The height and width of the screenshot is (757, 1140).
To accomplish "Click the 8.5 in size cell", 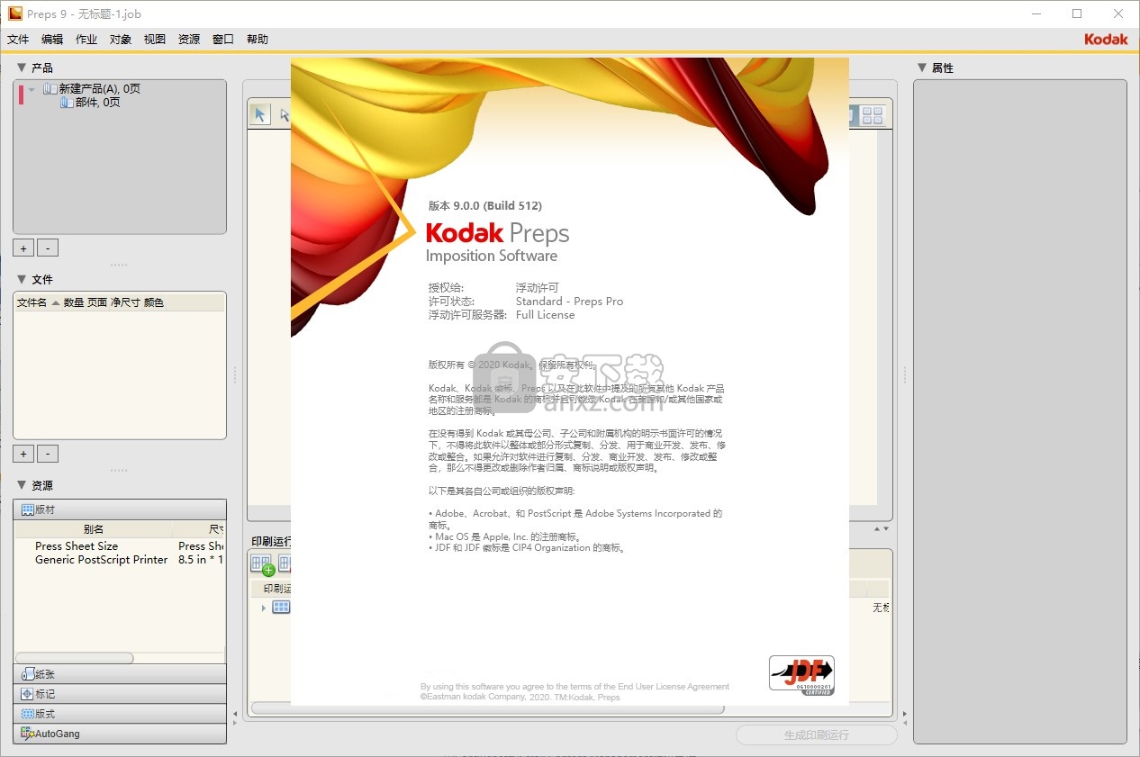I will pyautogui.click(x=200, y=560).
